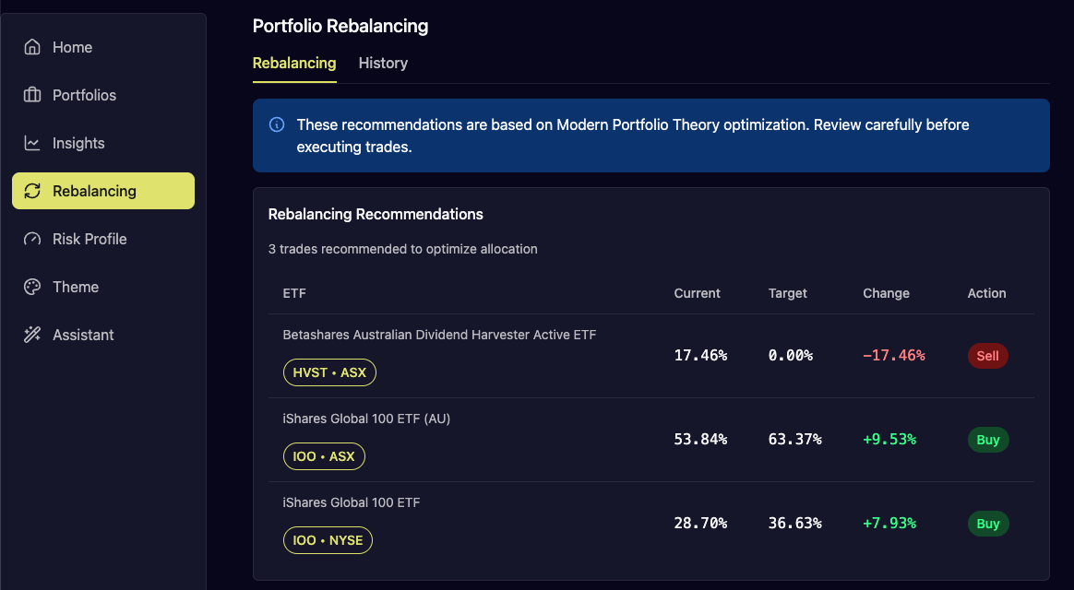Image resolution: width=1074 pixels, height=590 pixels.
Task: Click the Theme palette icon
Action: click(32, 286)
